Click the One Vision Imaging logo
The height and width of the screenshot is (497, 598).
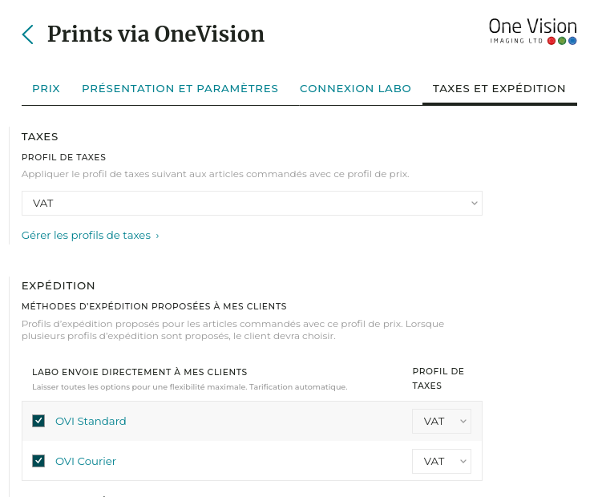point(532,30)
